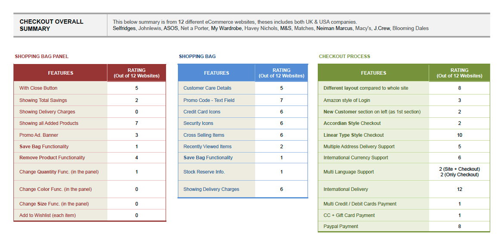Click 'Add to Wishlist (each item)' row

90,215
